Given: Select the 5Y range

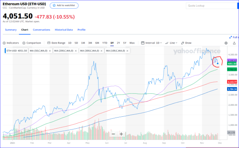Looking at the screenshot, I should (x=125, y=43).
